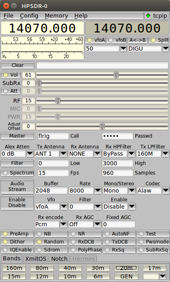Enable the AutoNF toggle
170x282 pixels.
119,234
